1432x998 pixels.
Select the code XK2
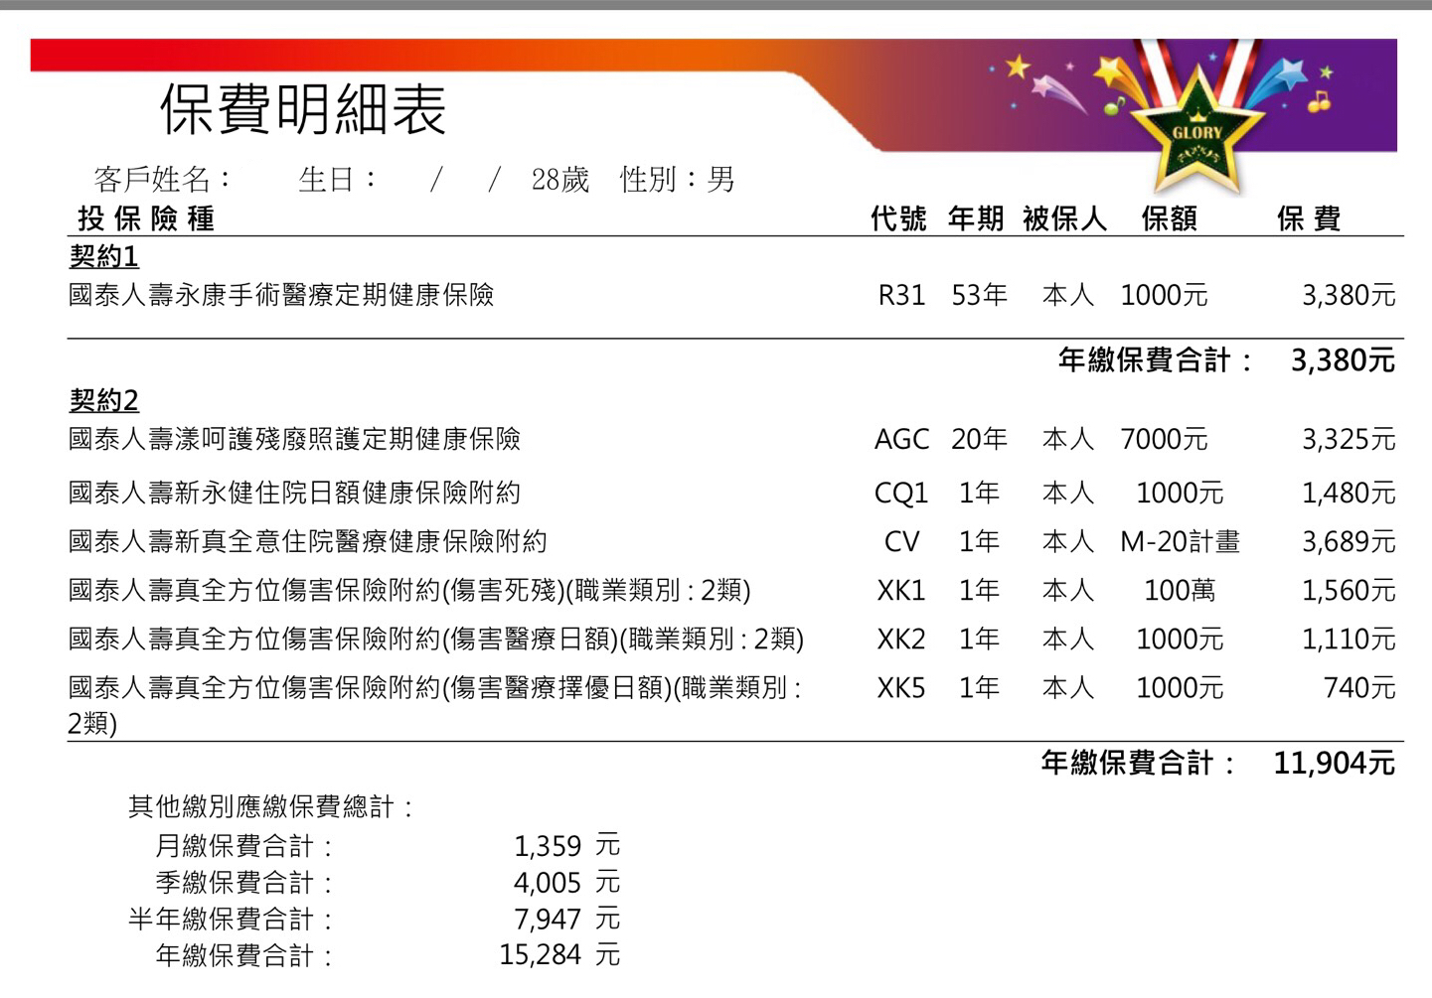point(901,639)
